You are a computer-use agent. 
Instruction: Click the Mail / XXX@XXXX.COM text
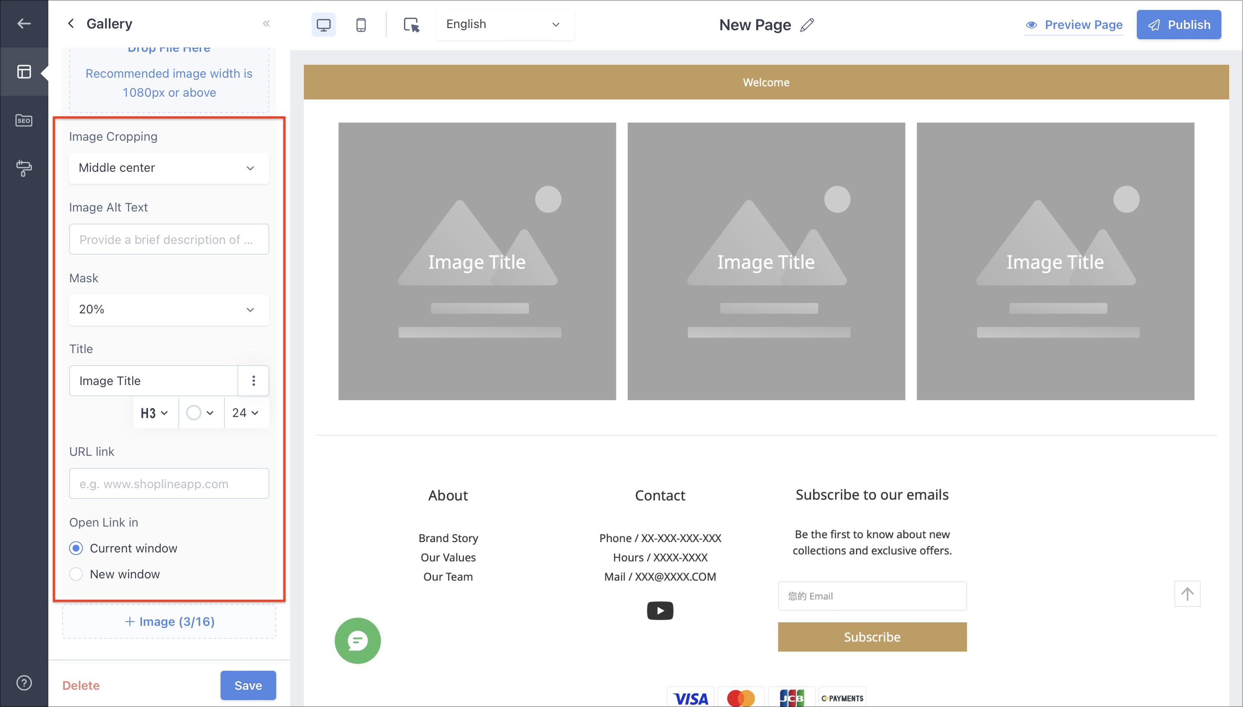tap(660, 577)
